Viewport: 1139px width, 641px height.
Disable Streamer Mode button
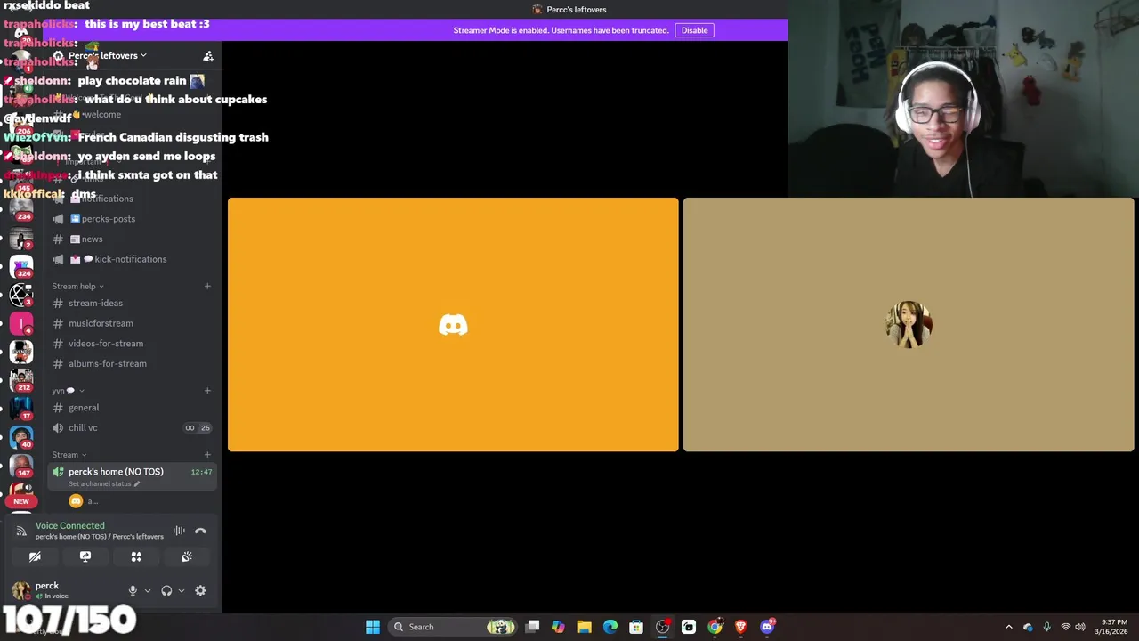694,30
